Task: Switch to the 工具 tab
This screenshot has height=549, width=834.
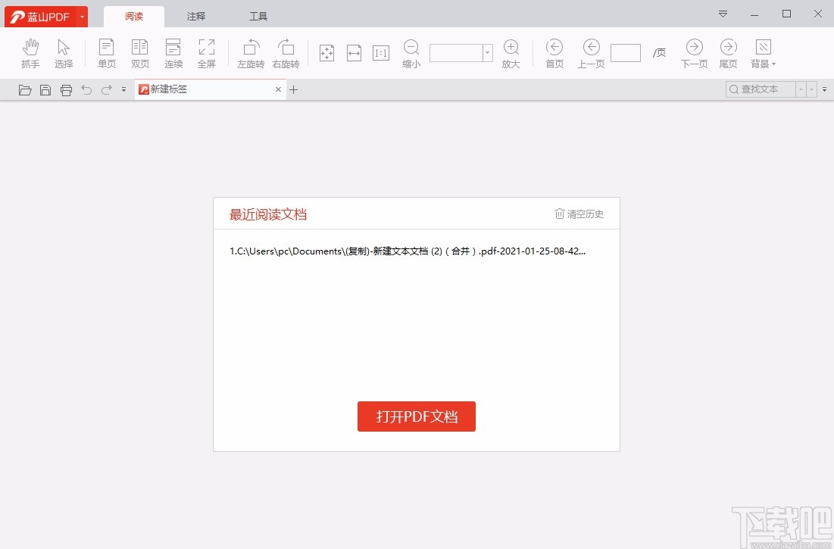Action: pyautogui.click(x=258, y=17)
